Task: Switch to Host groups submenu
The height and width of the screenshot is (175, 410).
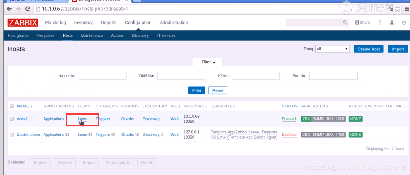Action: (18, 35)
